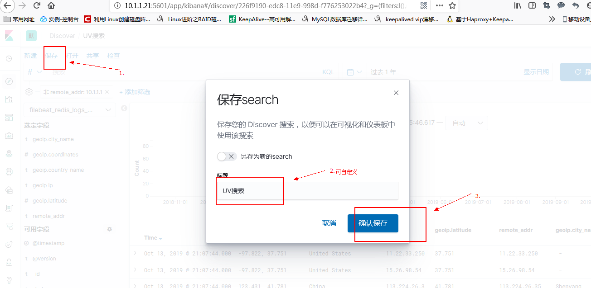Open Recently viewed clock icon in sidebar

pos(9,58)
